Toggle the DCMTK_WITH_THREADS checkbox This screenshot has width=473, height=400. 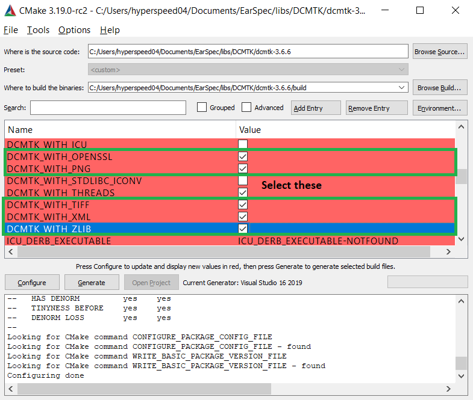[x=243, y=192]
